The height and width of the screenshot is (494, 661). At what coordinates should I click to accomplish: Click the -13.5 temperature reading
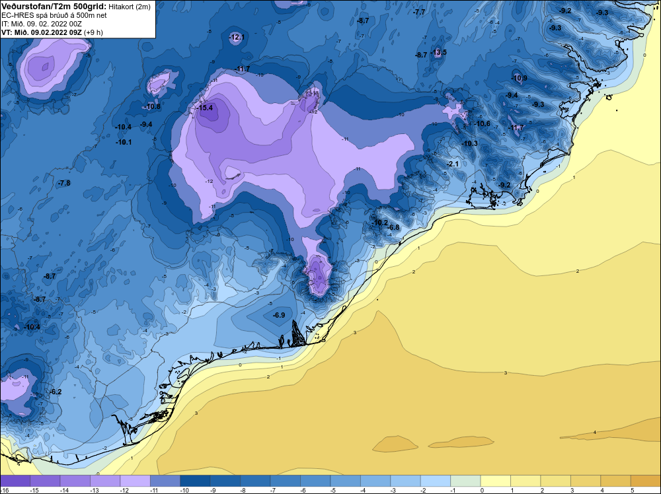click(440, 52)
